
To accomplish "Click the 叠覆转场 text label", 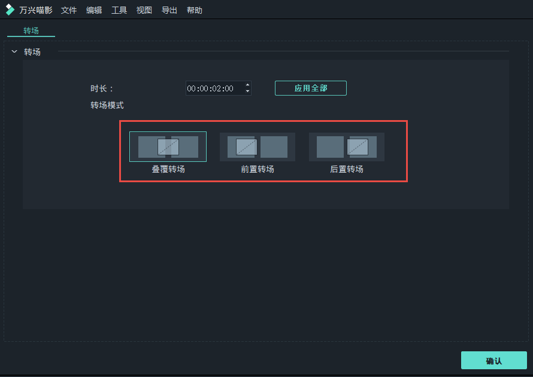I will (x=168, y=168).
